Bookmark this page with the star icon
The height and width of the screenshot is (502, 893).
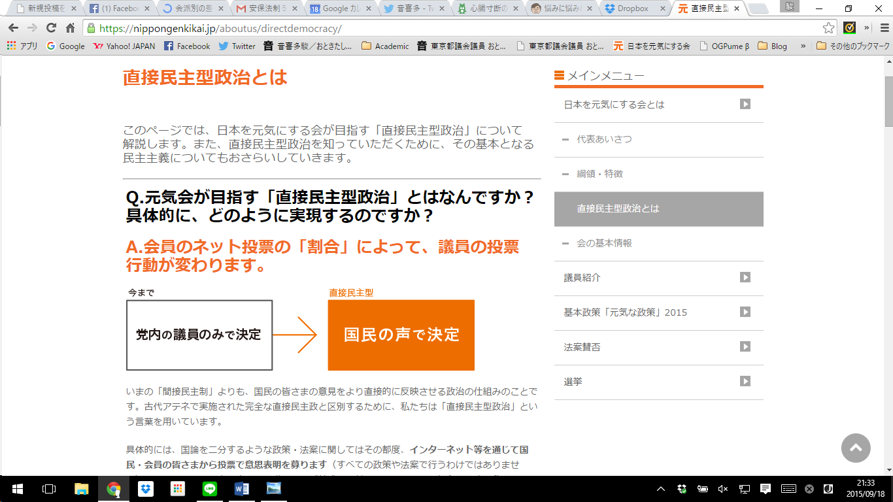pos(828,28)
